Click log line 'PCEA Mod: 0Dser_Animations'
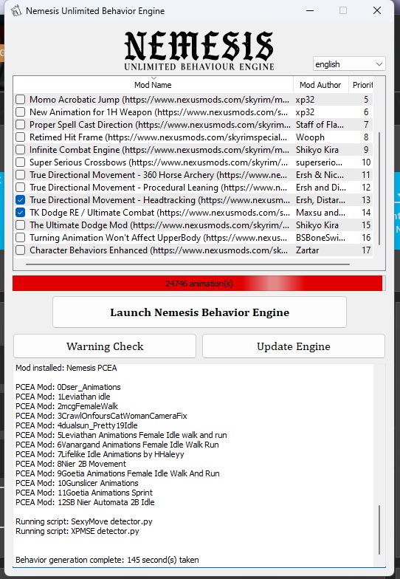The width and height of the screenshot is (400, 579). pos(68,387)
